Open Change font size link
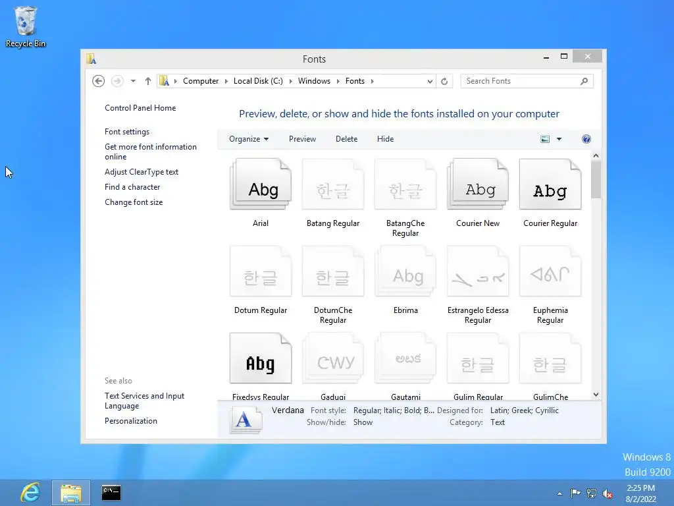The height and width of the screenshot is (506, 674). tap(134, 202)
